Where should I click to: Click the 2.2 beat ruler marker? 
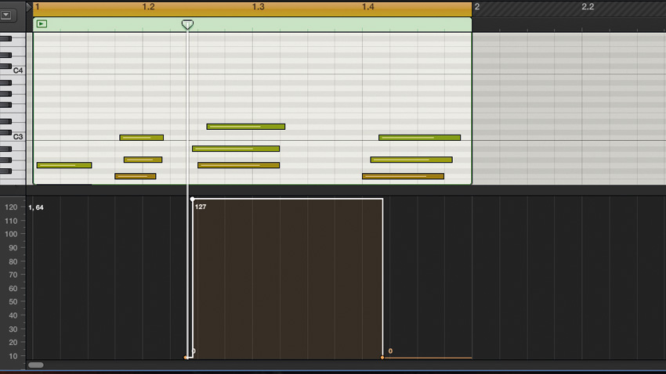588,7
